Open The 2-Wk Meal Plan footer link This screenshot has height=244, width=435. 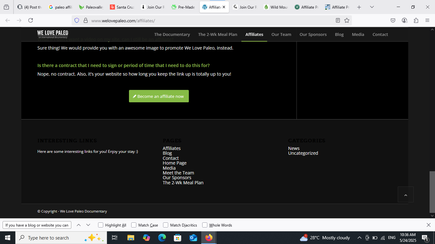183,183
